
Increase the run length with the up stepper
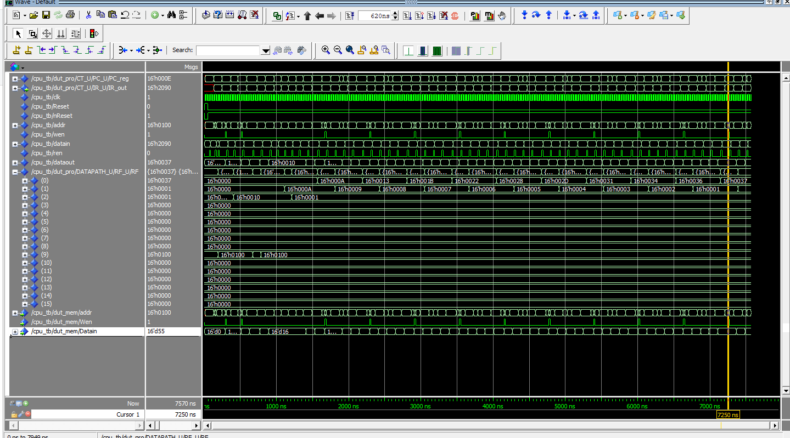[x=396, y=14]
